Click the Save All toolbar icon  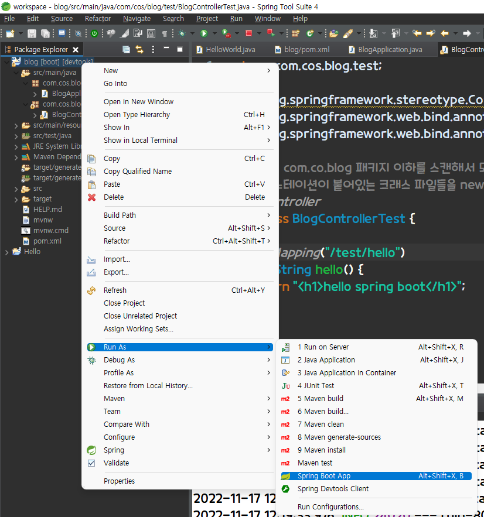point(45,33)
